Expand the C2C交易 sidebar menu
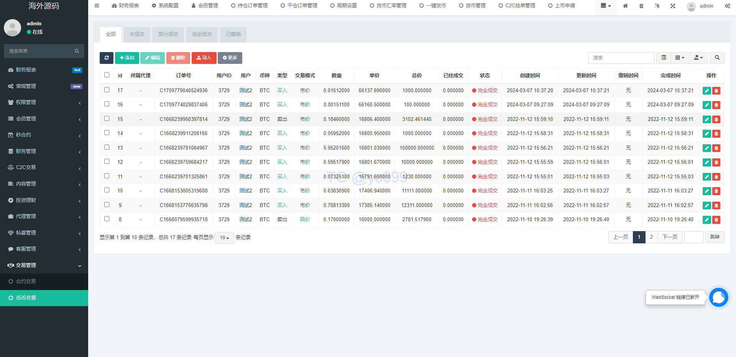736x357 pixels. [44, 168]
